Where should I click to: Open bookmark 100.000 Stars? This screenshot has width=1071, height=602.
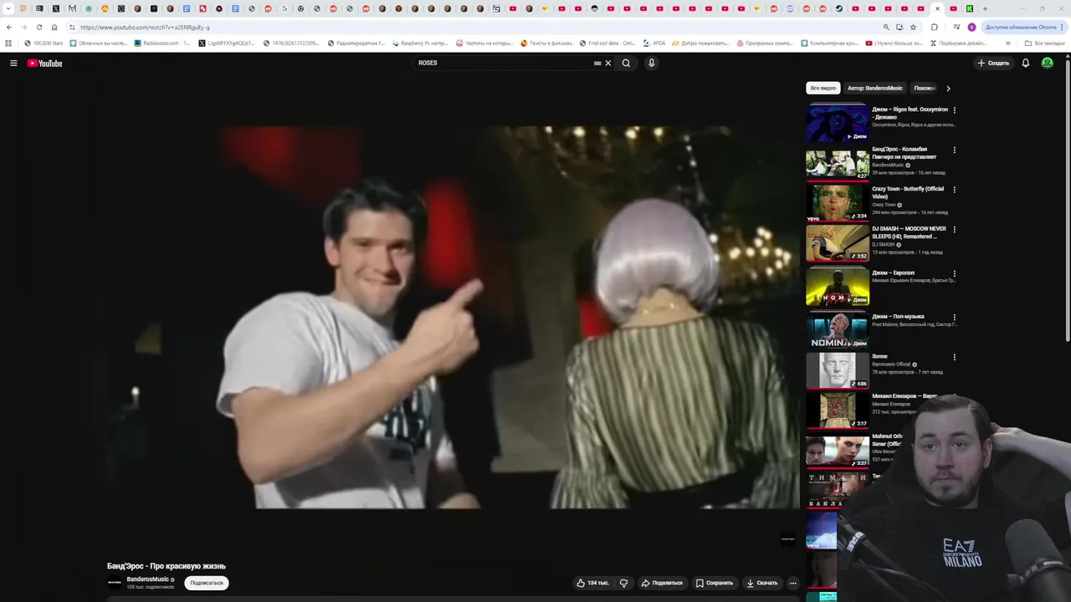click(x=44, y=43)
